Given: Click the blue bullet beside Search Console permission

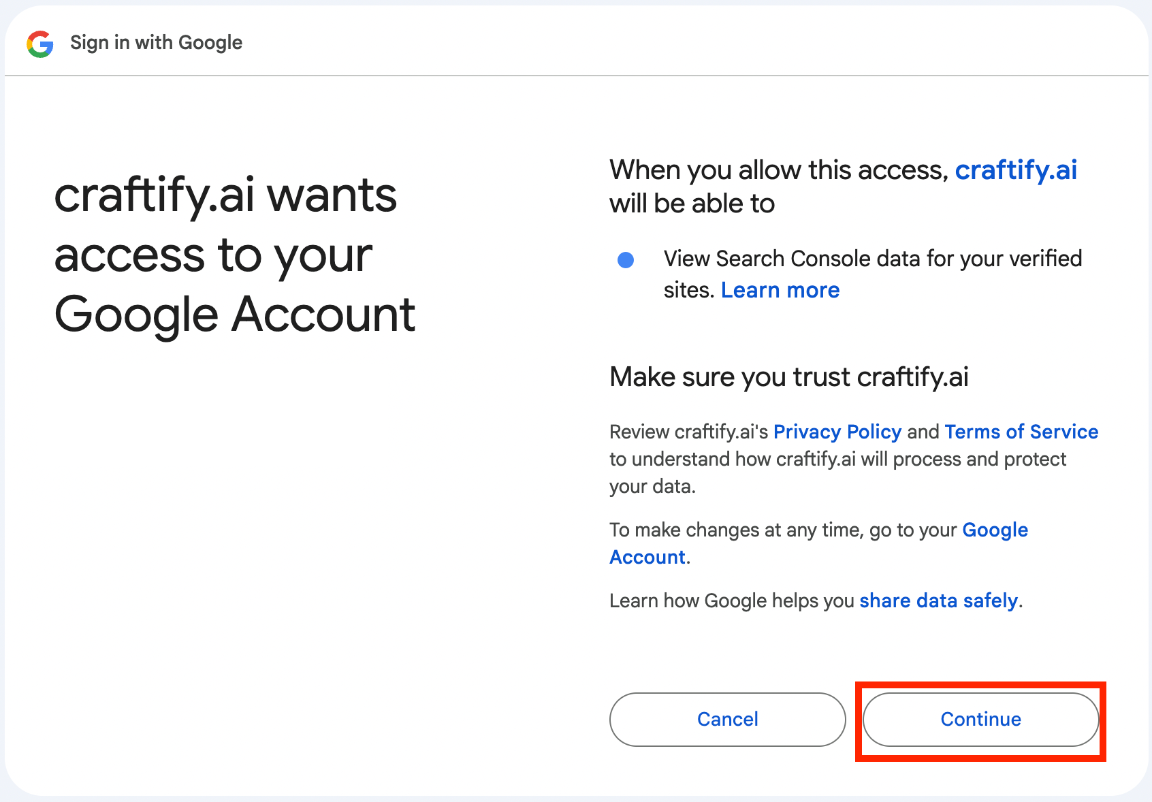Looking at the screenshot, I should coord(626,260).
